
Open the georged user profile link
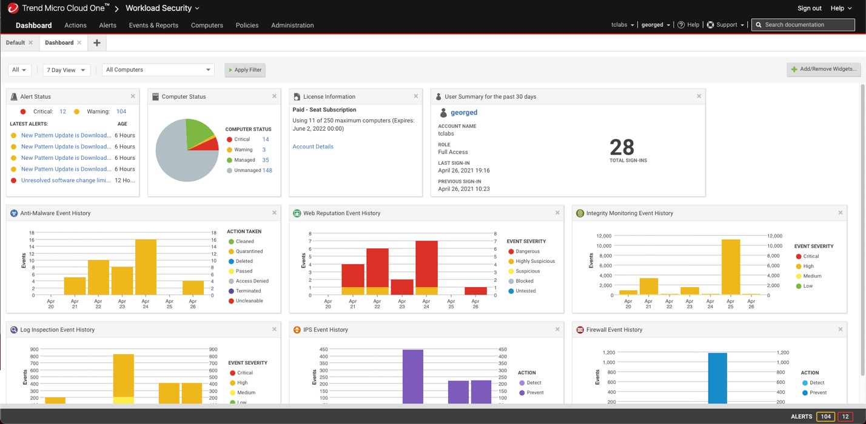464,113
